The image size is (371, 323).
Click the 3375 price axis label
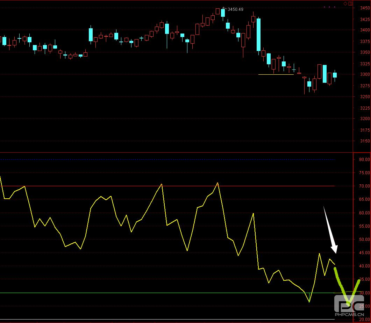[x=365, y=41]
